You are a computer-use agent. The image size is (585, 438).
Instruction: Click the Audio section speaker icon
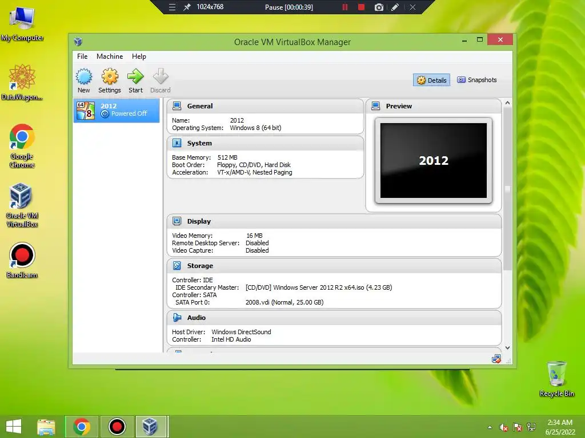177,318
